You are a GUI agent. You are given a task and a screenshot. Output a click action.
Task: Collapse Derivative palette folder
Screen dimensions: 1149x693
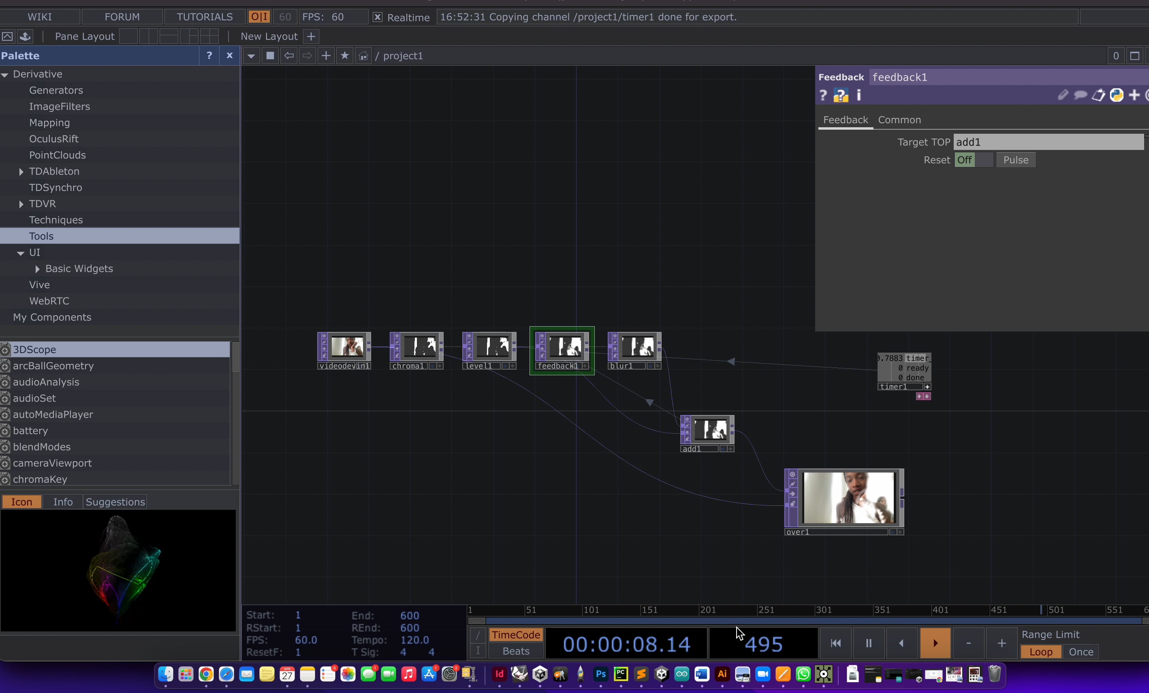(5, 75)
